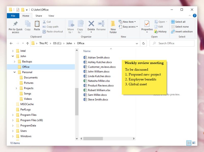Viewport: 204px width, 152px height.
Task: Click Pin to Quick access icon
Action: pos(16,24)
